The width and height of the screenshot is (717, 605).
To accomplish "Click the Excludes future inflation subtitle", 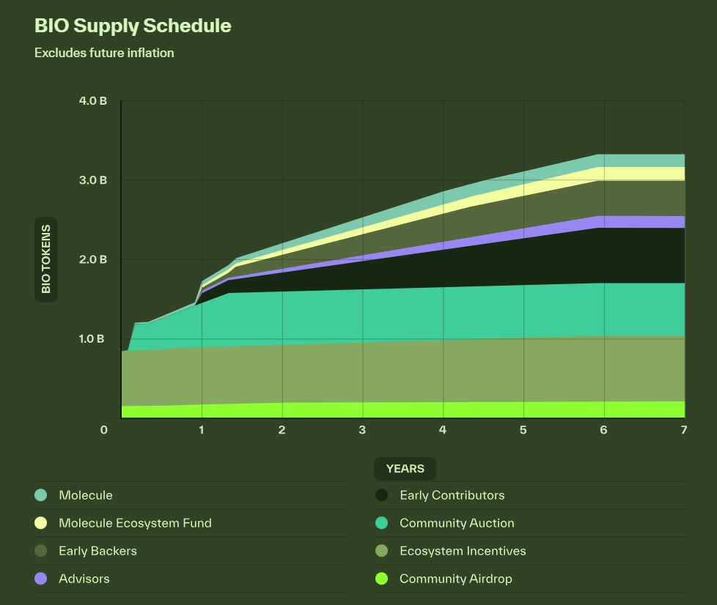I will 104,53.
